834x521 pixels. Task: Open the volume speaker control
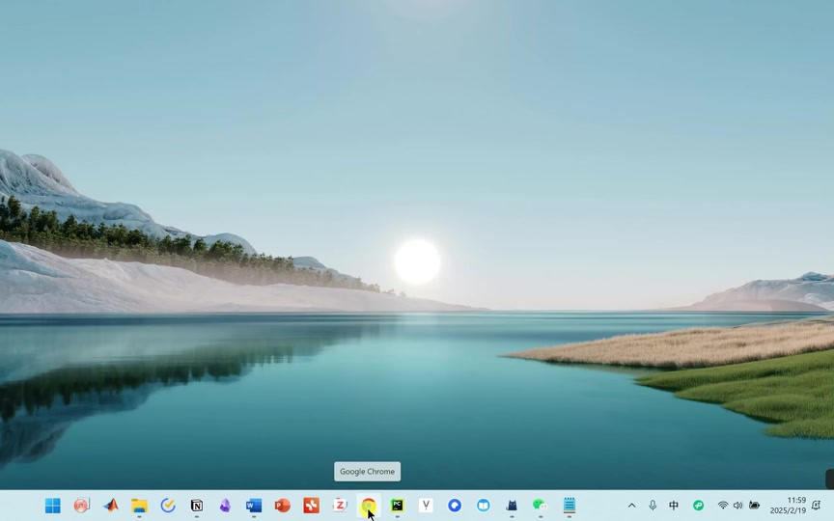pyautogui.click(x=737, y=506)
